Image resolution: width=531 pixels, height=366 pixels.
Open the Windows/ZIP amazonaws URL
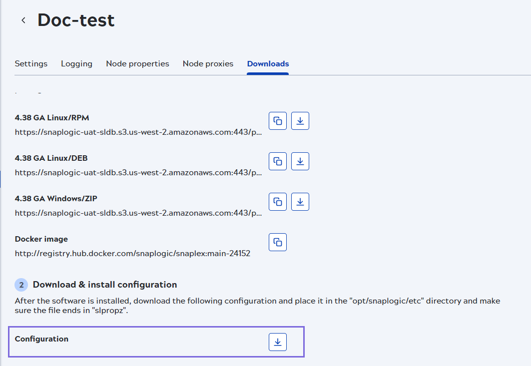click(138, 213)
